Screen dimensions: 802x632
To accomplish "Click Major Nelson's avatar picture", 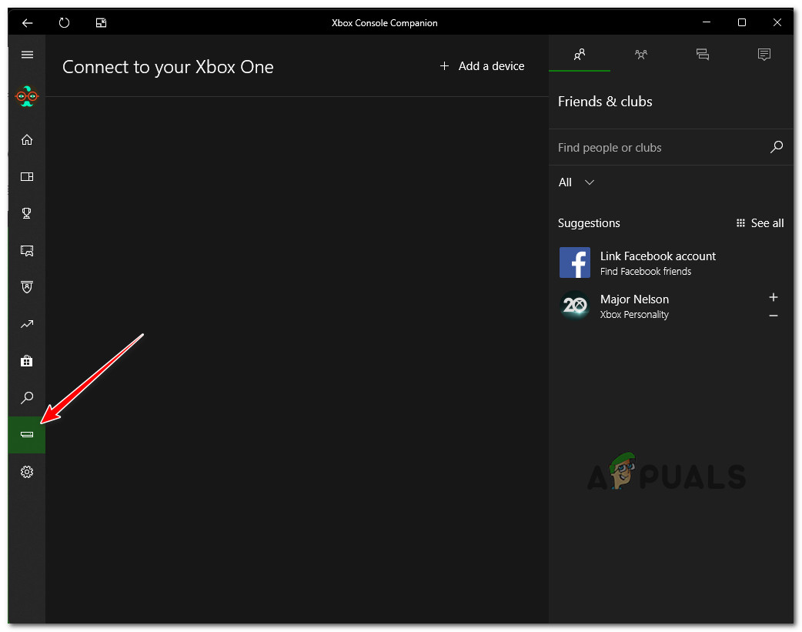I will pyautogui.click(x=574, y=306).
